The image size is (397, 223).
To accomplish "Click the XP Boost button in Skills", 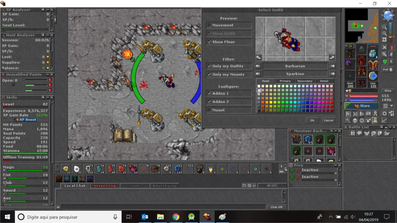I will (x=26, y=120).
